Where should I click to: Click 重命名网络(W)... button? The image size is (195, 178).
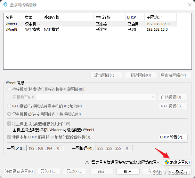coord(175,75)
